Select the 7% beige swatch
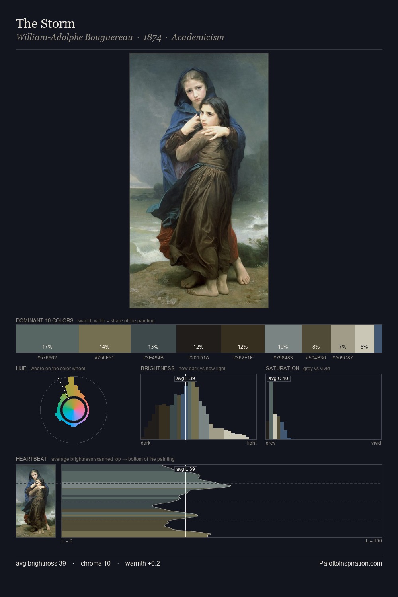The height and width of the screenshot is (597, 398). pos(343,339)
